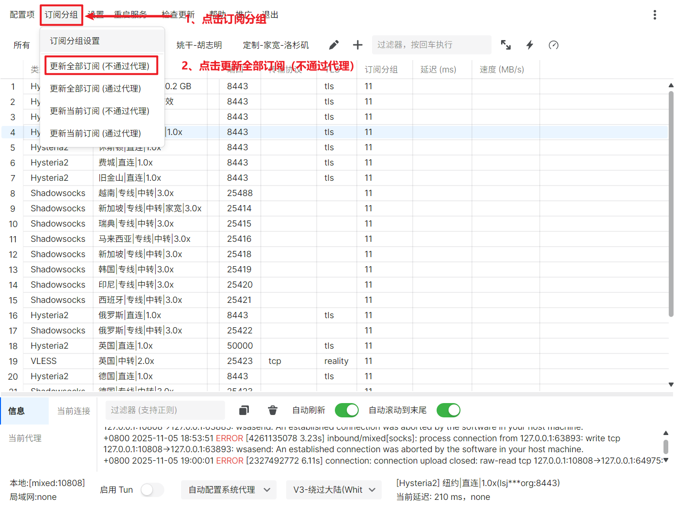Click the expand arrows icon in toolbar
The height and width of the screenshot is (508, 674).
click(x=505, y=45)
